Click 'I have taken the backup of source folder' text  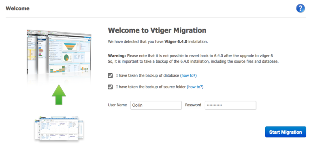[x=151, y=87]
